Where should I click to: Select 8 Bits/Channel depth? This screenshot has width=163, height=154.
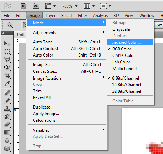[130, 78]
